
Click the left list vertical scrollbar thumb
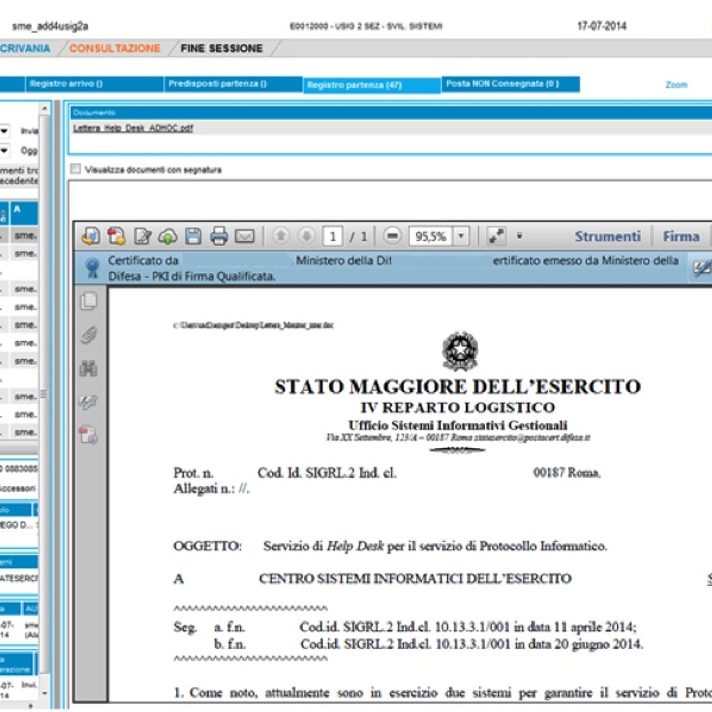[45, 394]
